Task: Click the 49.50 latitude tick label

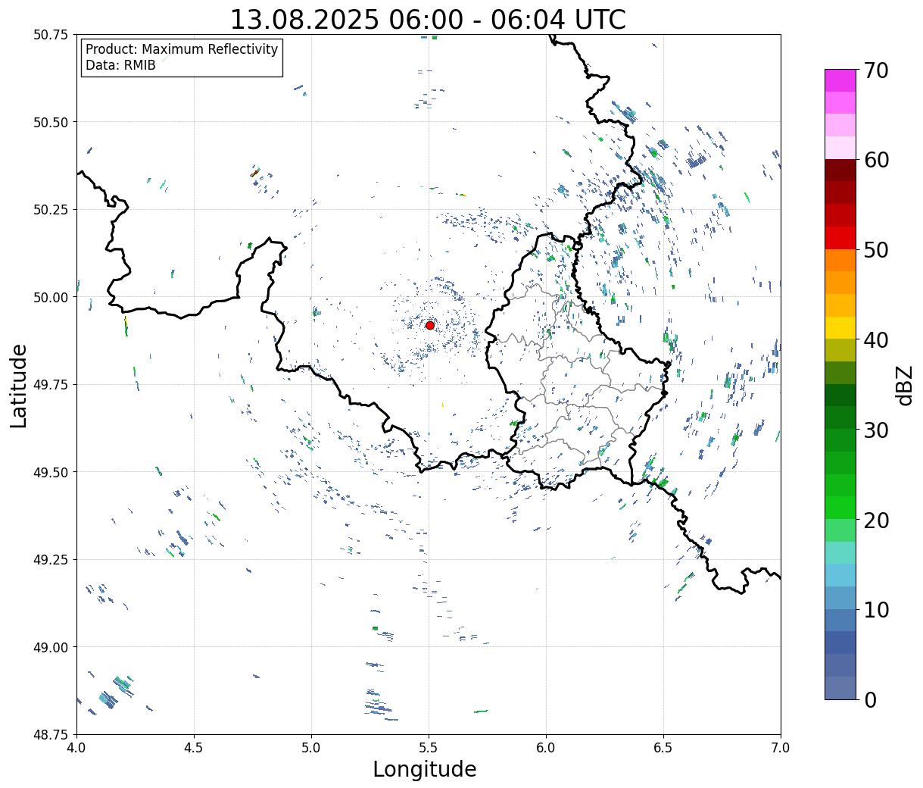Action: click(x=50, y=472)
